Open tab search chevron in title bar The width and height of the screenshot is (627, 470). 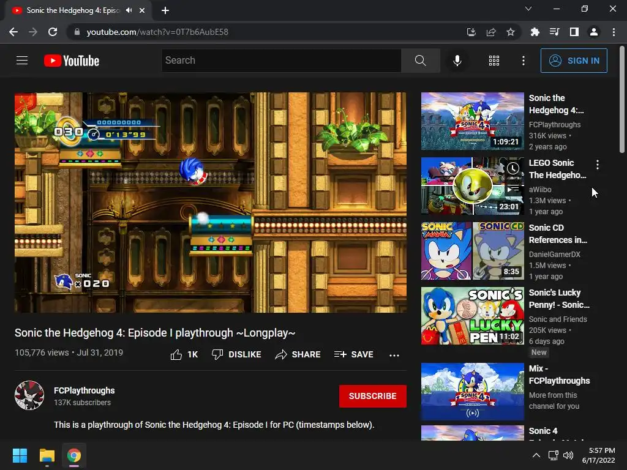pos(528,9)
